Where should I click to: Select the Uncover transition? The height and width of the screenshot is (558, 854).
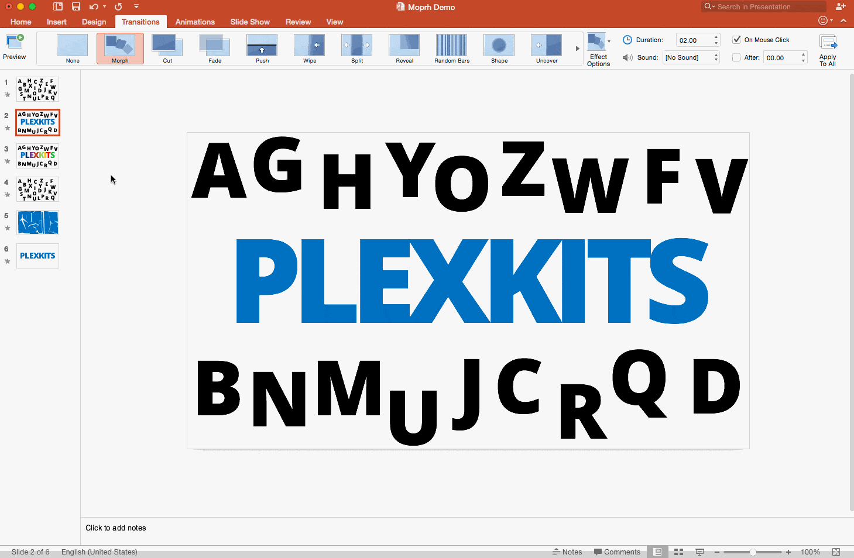click(x=546, y=48)
